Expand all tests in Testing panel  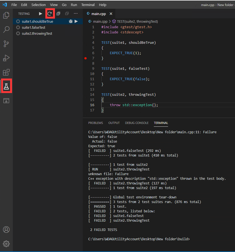[x=58, y=14]
